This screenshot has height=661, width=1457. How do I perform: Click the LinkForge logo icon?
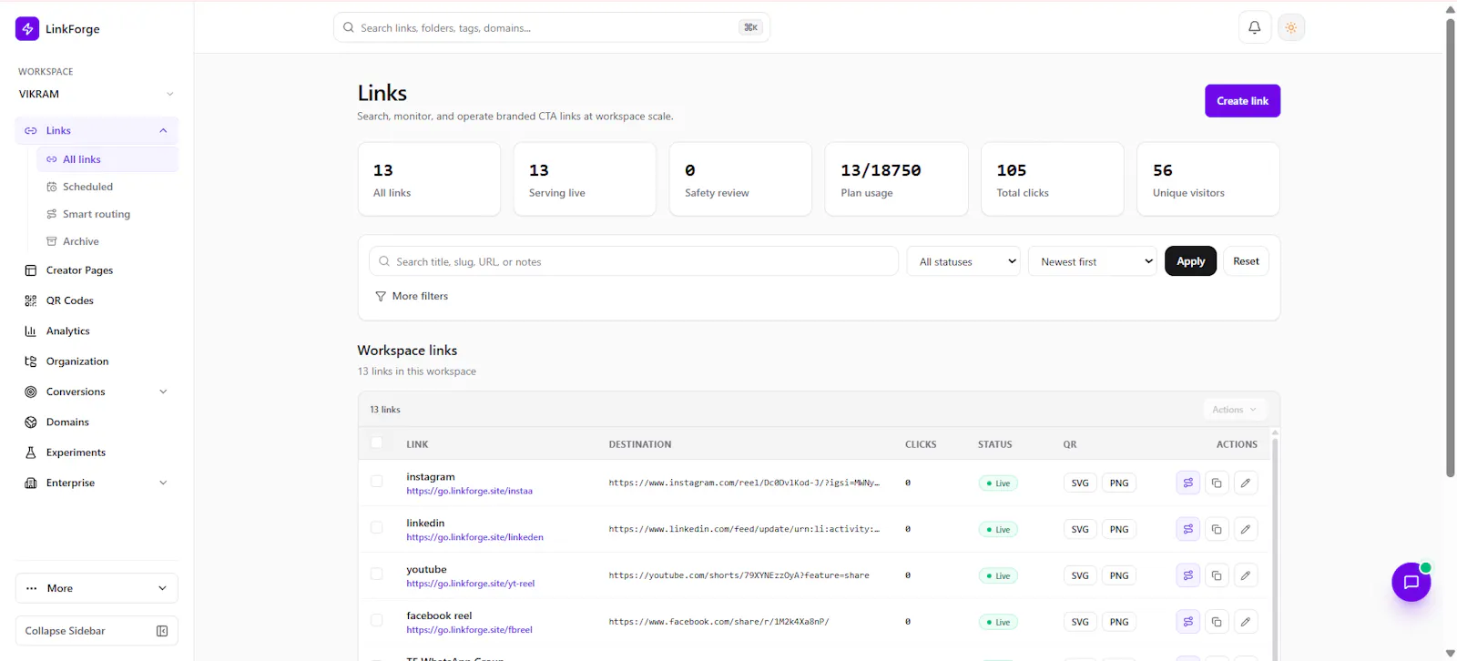tap(27, 29)
